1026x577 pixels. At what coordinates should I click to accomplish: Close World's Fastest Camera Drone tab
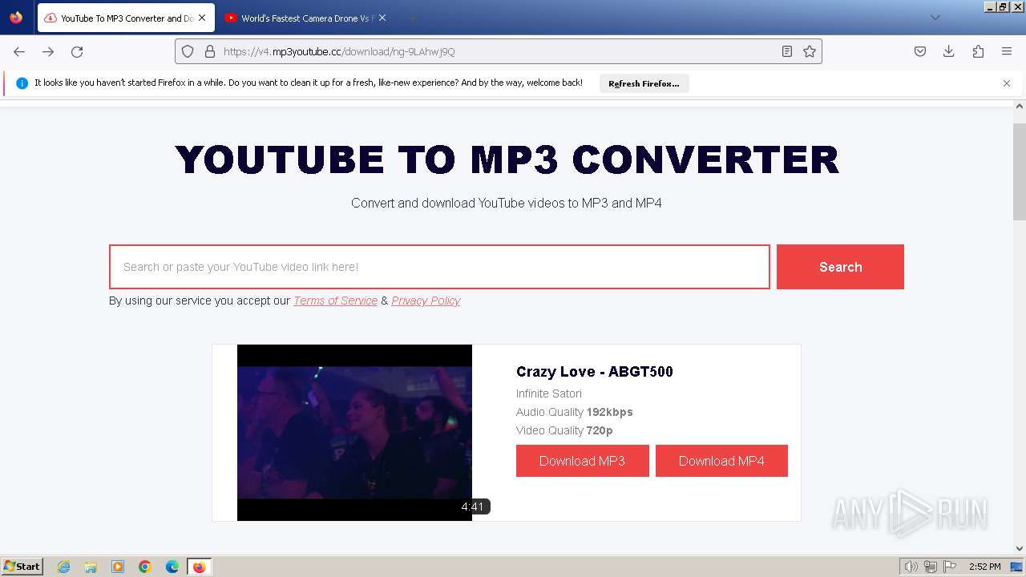point(382,18)
